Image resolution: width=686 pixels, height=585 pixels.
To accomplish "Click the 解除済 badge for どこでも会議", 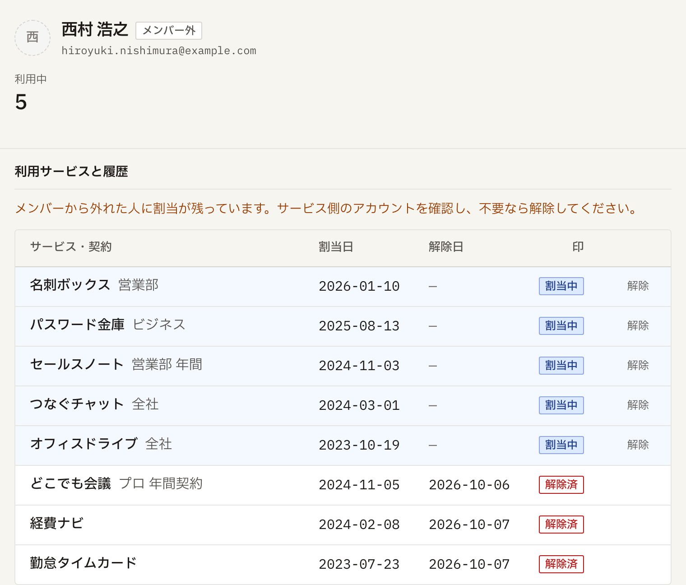I will pos(561,485).
